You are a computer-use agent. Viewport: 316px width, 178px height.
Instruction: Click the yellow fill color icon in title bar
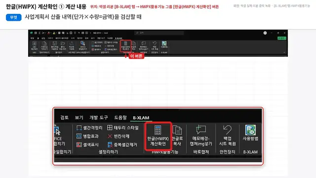(x=54, y=33)
